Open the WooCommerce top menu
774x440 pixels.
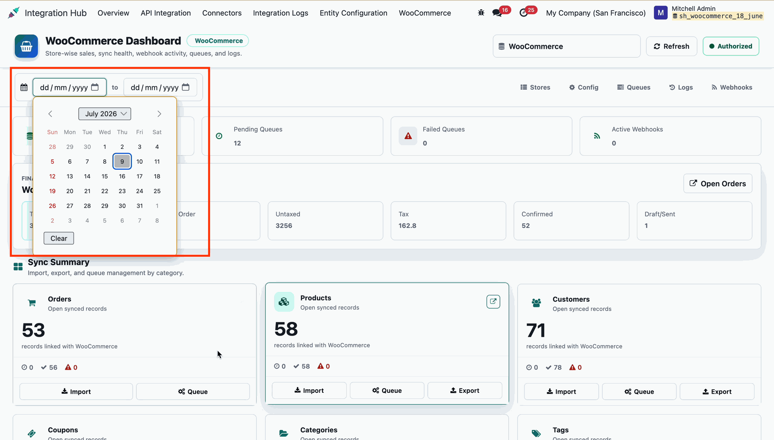[425, 13]
